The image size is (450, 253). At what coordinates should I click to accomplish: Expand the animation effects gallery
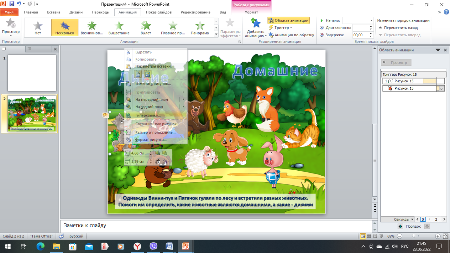click(216, 34)
